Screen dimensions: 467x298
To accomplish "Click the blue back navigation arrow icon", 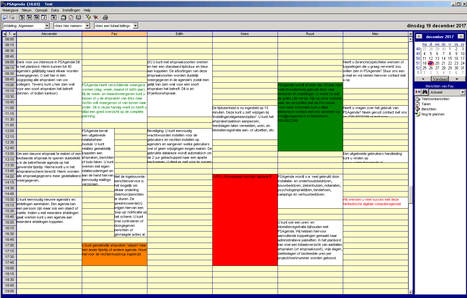I will tap(4, 17).
